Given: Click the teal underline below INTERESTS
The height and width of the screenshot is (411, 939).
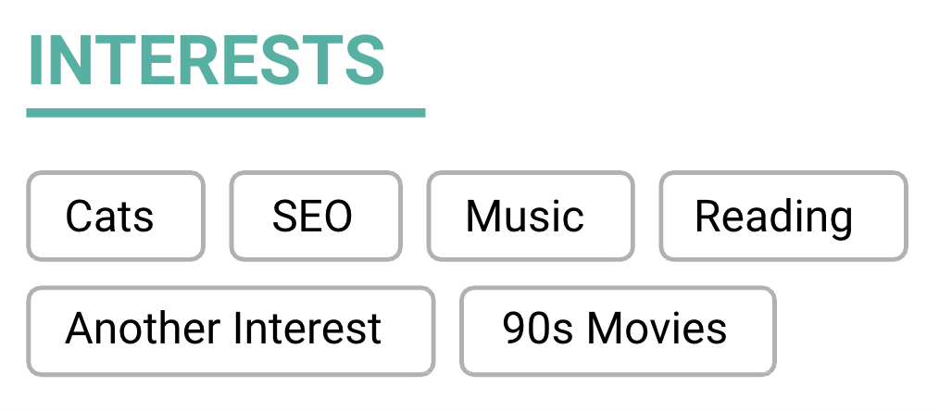Looking at the screenshot, I should pos(225,113).
